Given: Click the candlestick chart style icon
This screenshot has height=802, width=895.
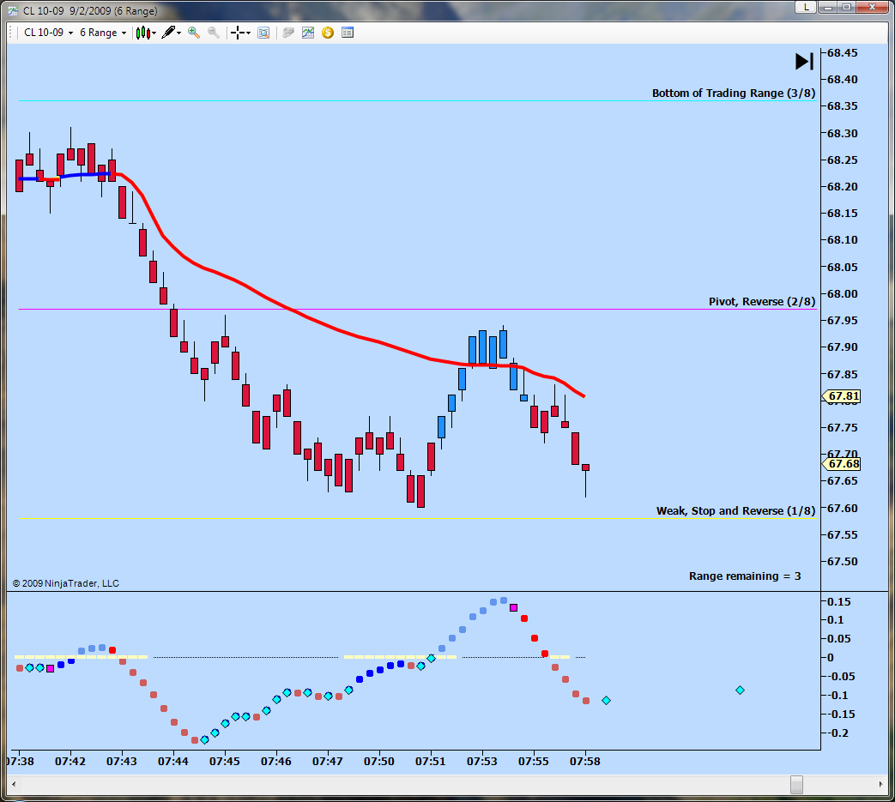Looking at the screenshot, I should (142, 33).
